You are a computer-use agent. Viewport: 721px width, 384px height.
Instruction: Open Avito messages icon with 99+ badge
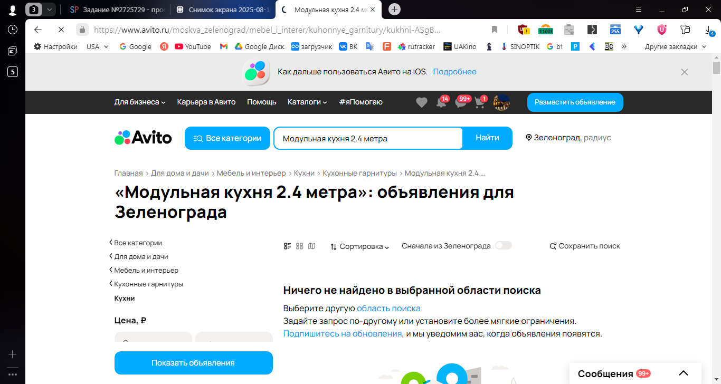[462, 102]
